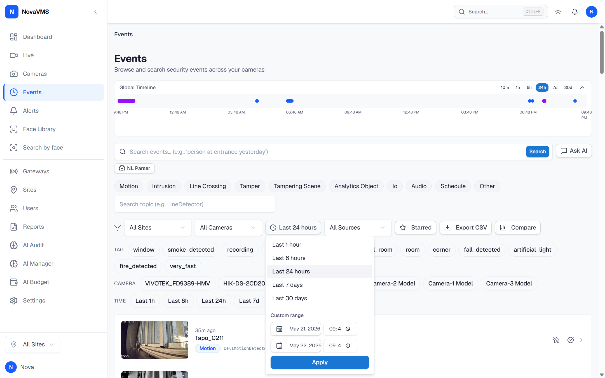Toggle the NL Parser chip
This screenshot has width=605, height=378.
coord(135,168)
